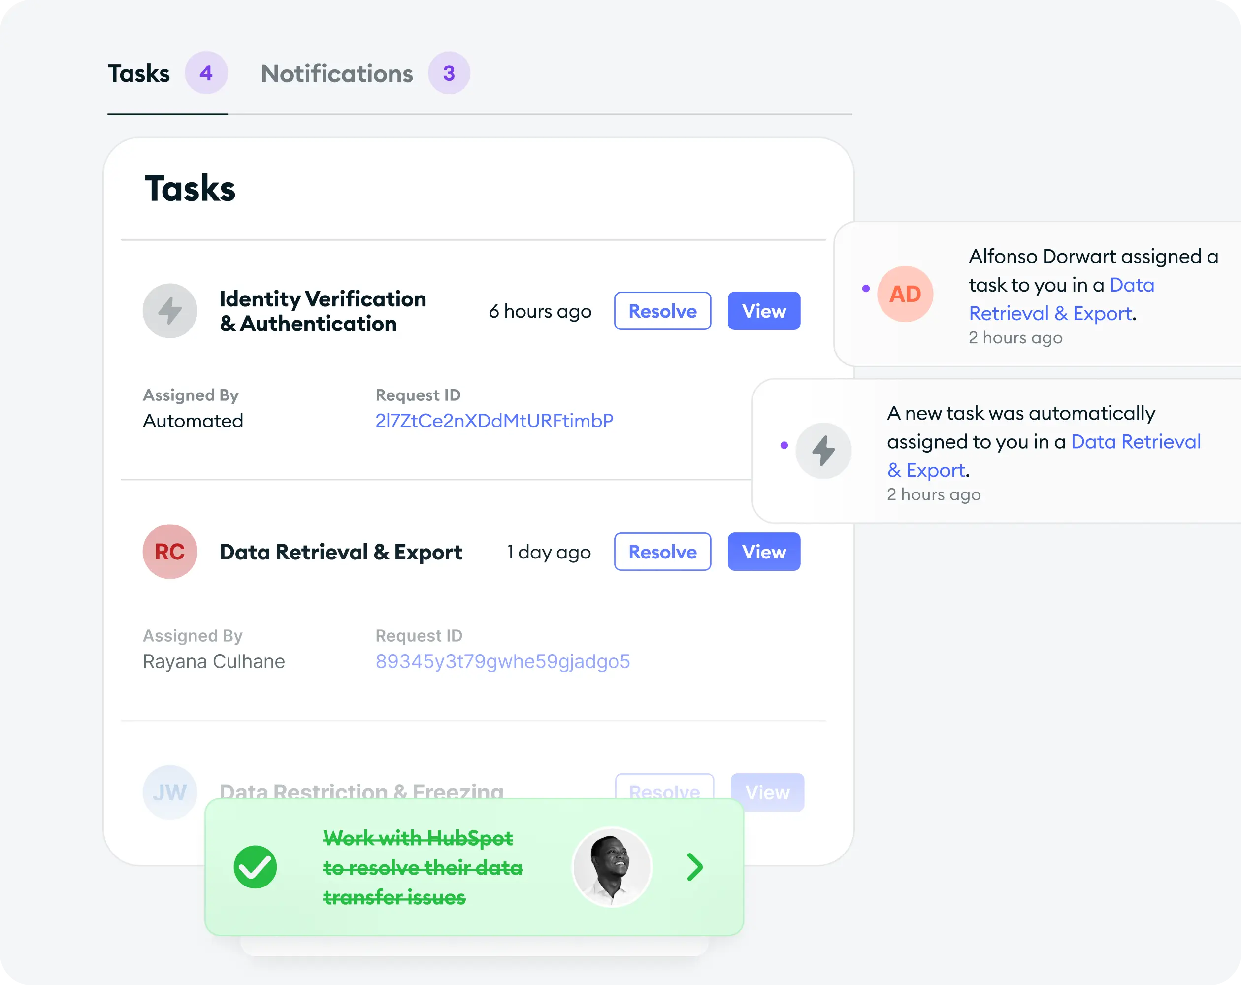Click '2 hours ago' in Alfonso Dorwart notification

[1015, 337]
